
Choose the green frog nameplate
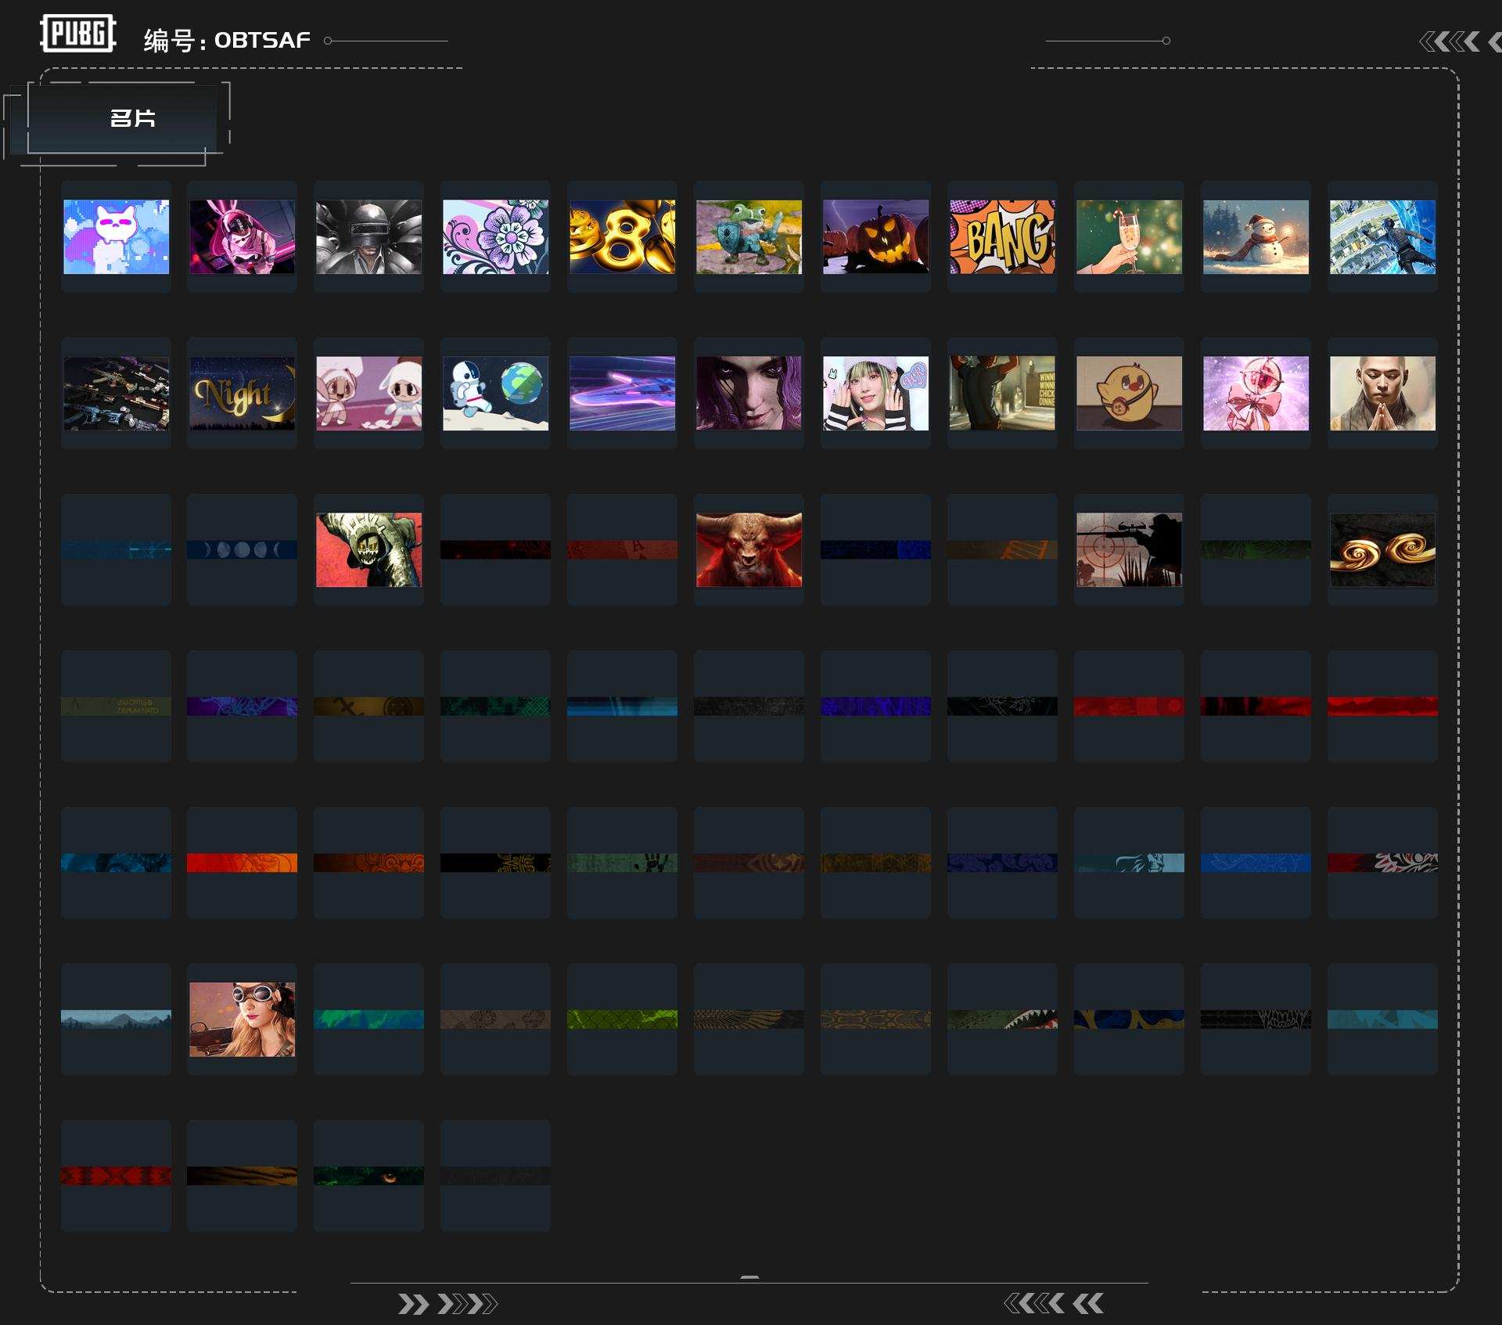pos(749,237)
